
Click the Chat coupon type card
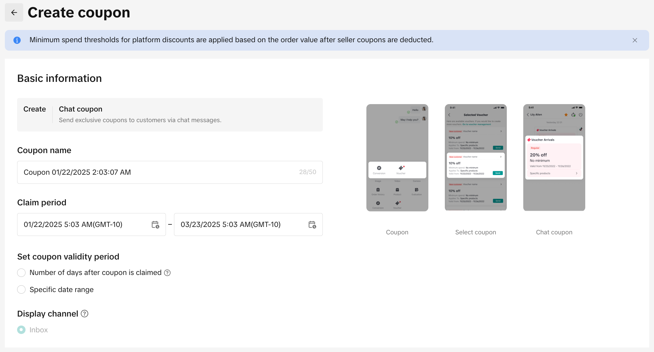[x=170, y=114]
